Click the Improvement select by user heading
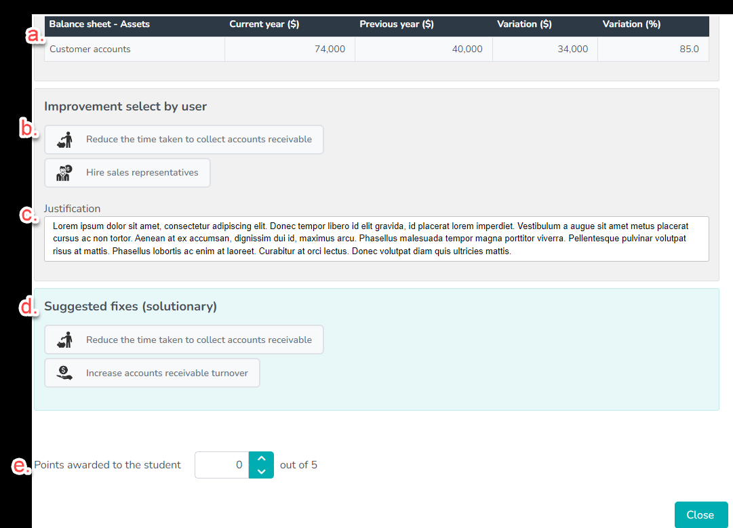 coord(125,106)
